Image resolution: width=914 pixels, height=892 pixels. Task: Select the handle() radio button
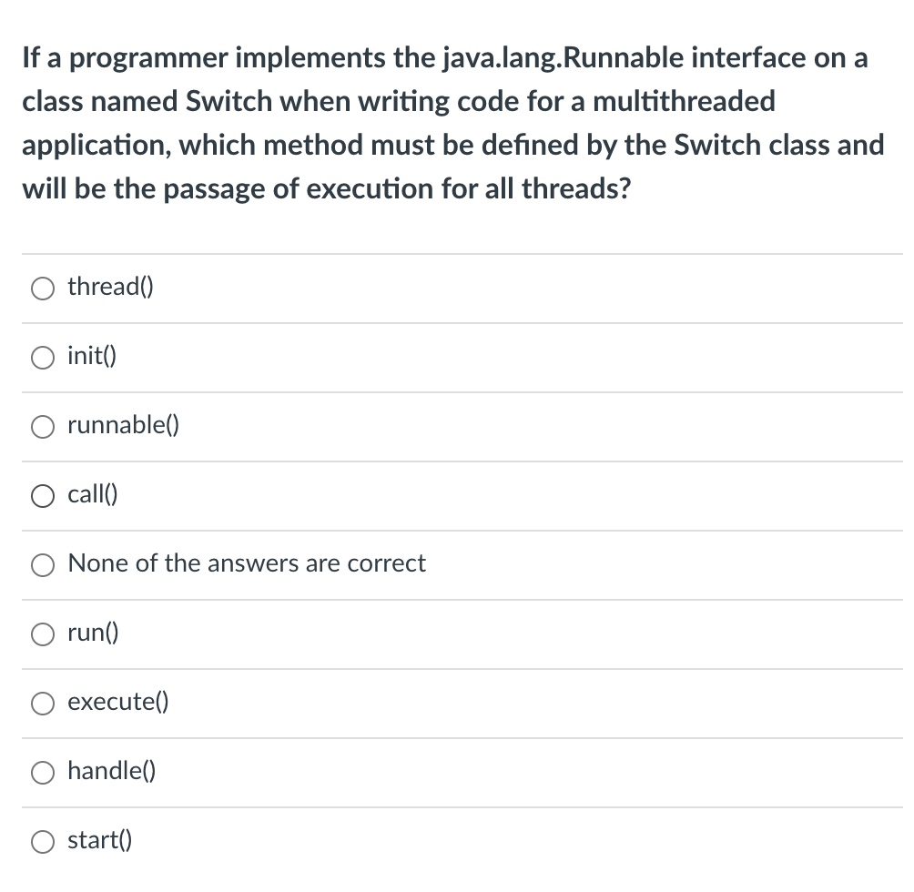point(42,772)
